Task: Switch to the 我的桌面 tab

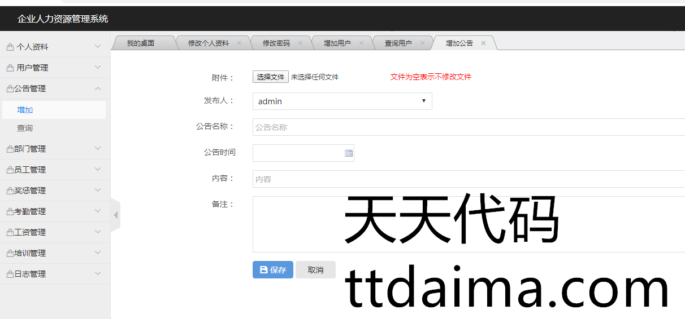Action: click(x=140, y=43)
